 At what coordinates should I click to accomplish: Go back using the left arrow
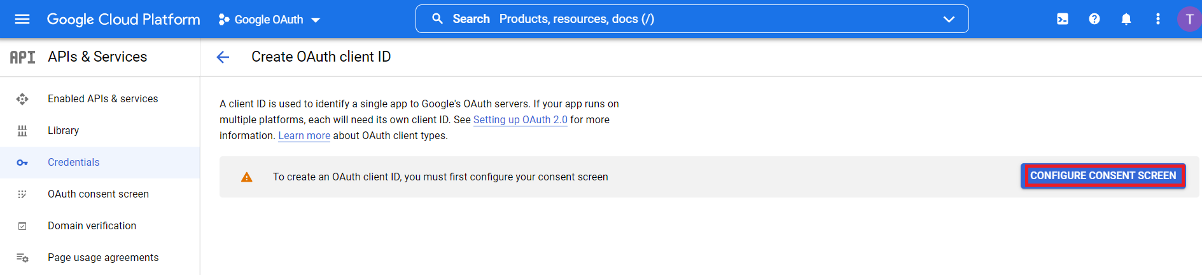(x=223, y=57)
